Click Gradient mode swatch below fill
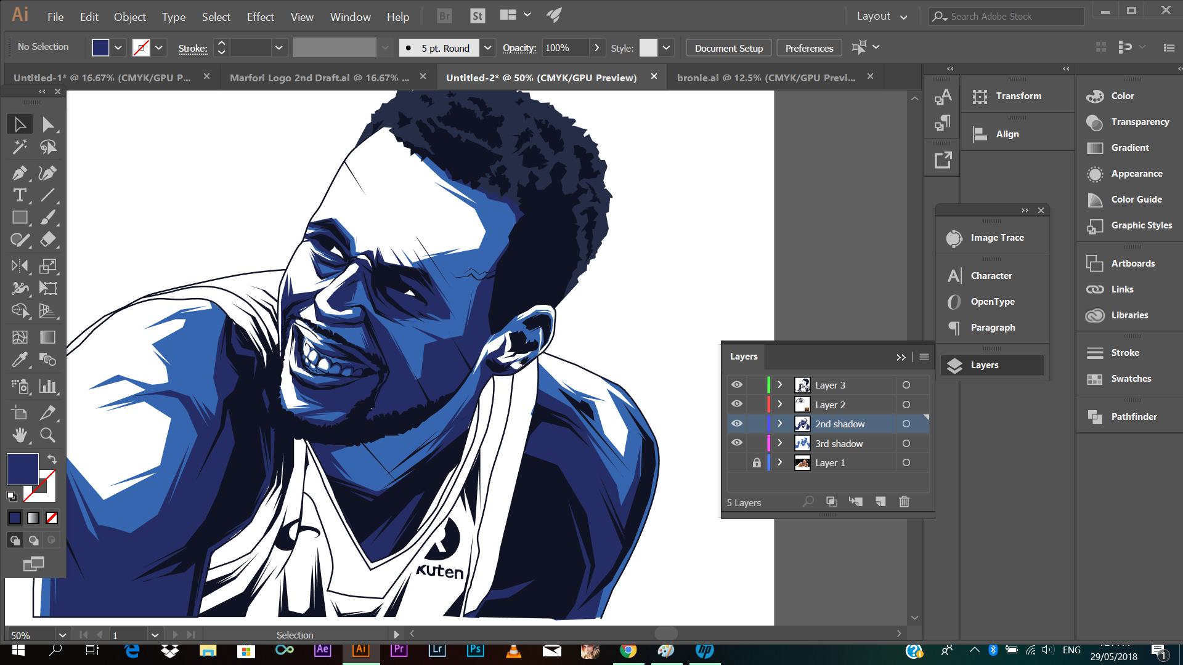This screenshot has height=665, width=1183. click(33, 518)
